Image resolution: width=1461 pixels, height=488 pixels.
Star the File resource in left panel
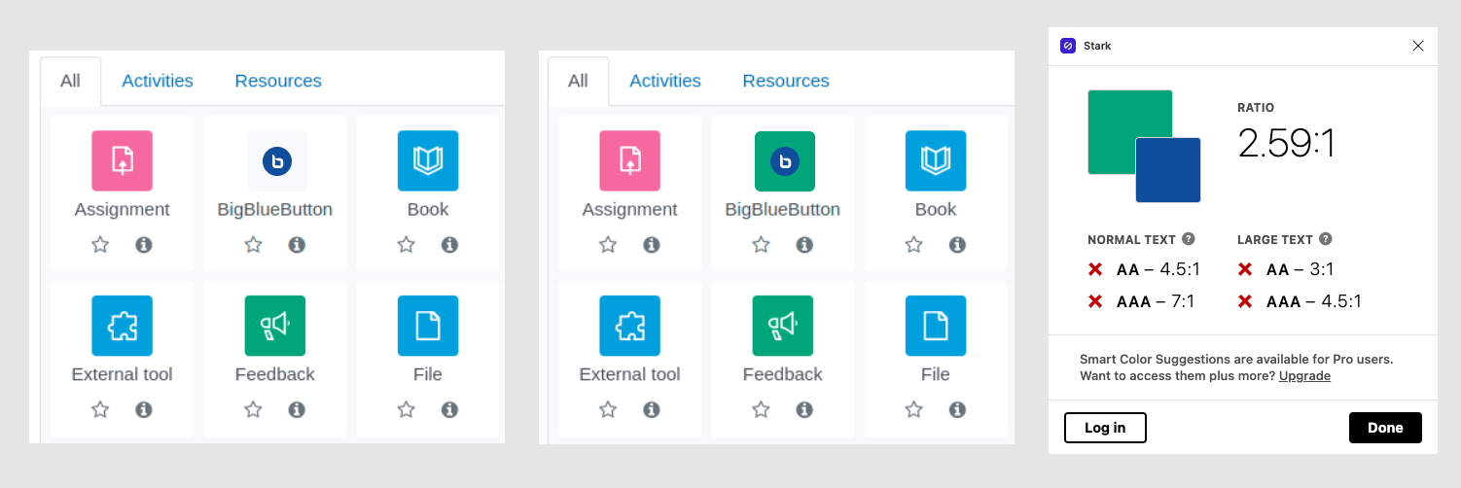[407, 410]
